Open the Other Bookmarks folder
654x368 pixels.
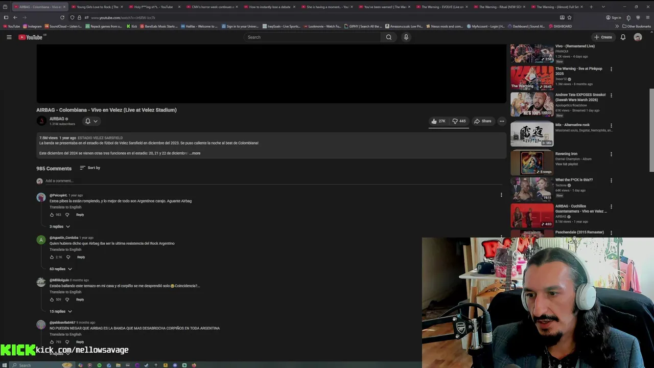pos(637,26)
